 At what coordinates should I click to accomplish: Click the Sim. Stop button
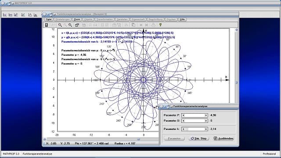click(x=198, y=139)
